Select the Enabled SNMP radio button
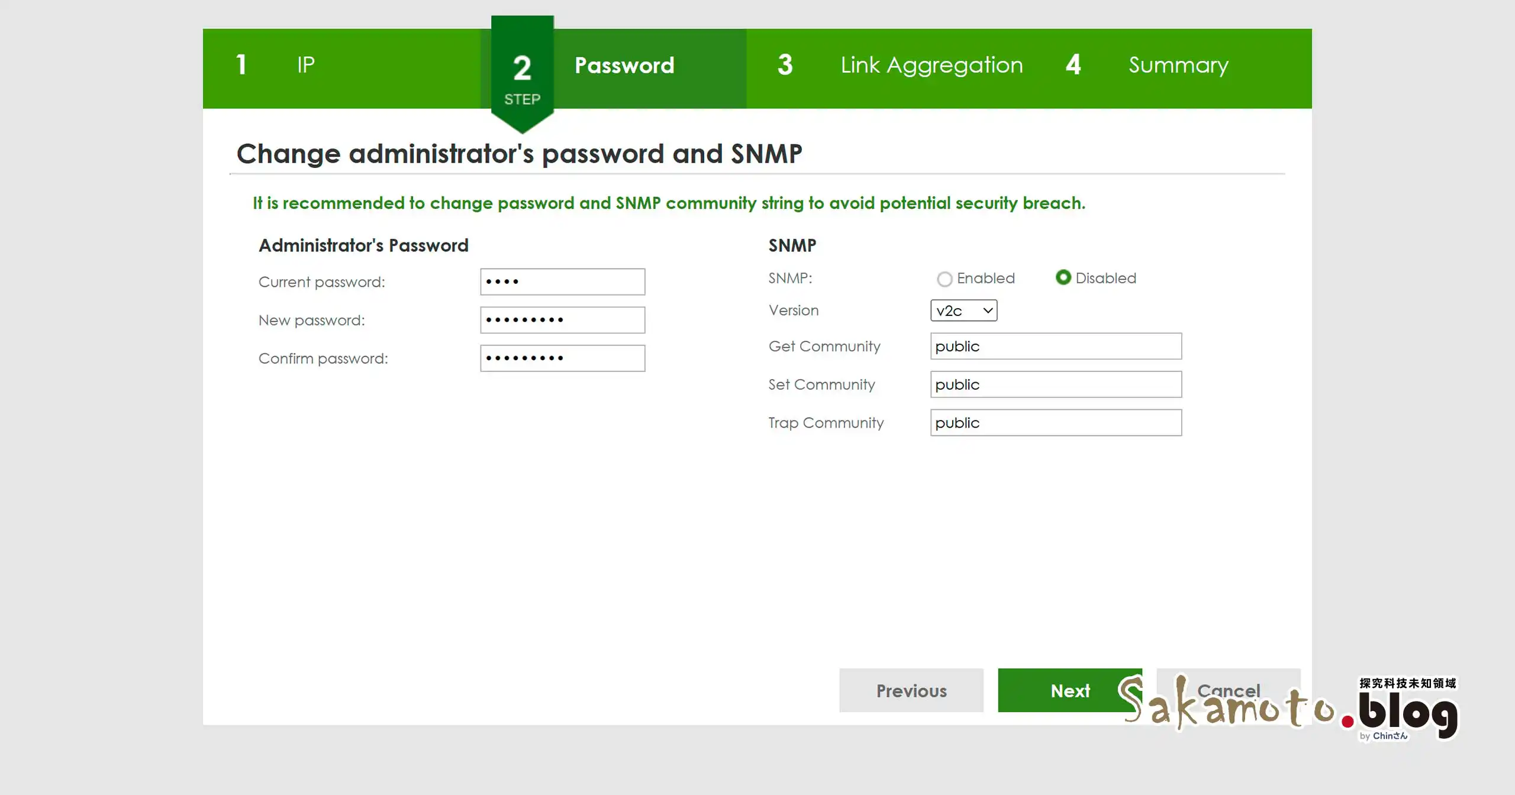The image size is (1515, 795). [x=945, y=279]
